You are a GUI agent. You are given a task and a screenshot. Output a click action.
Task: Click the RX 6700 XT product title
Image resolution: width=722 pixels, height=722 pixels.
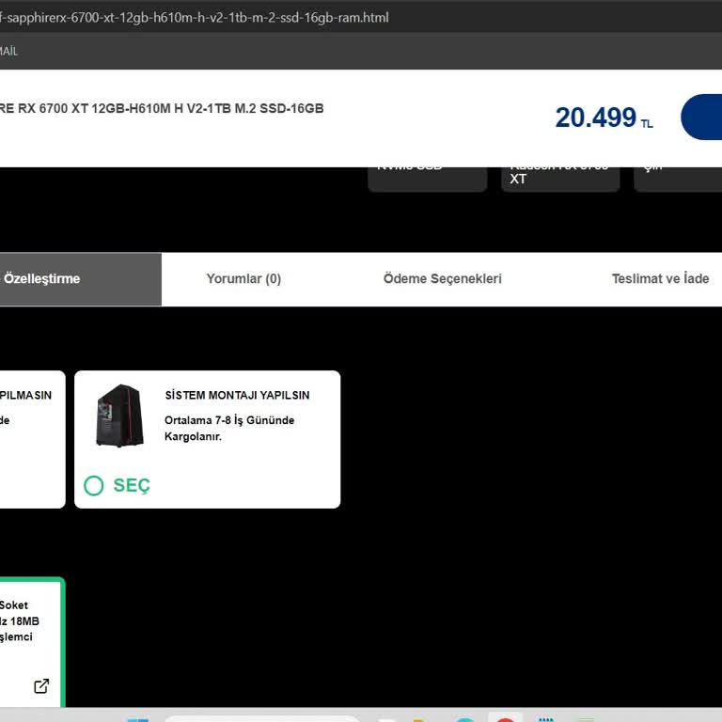pyautogui.click(x=162, y=109)
